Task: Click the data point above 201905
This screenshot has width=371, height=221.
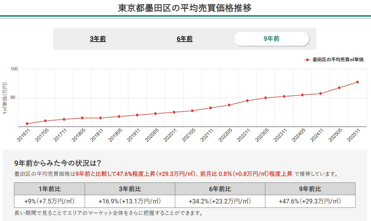Action: point(119,116)
